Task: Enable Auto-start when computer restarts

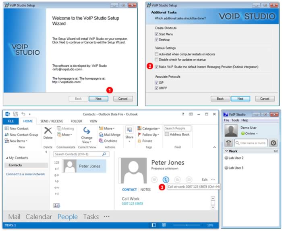Action: point(156,54)
